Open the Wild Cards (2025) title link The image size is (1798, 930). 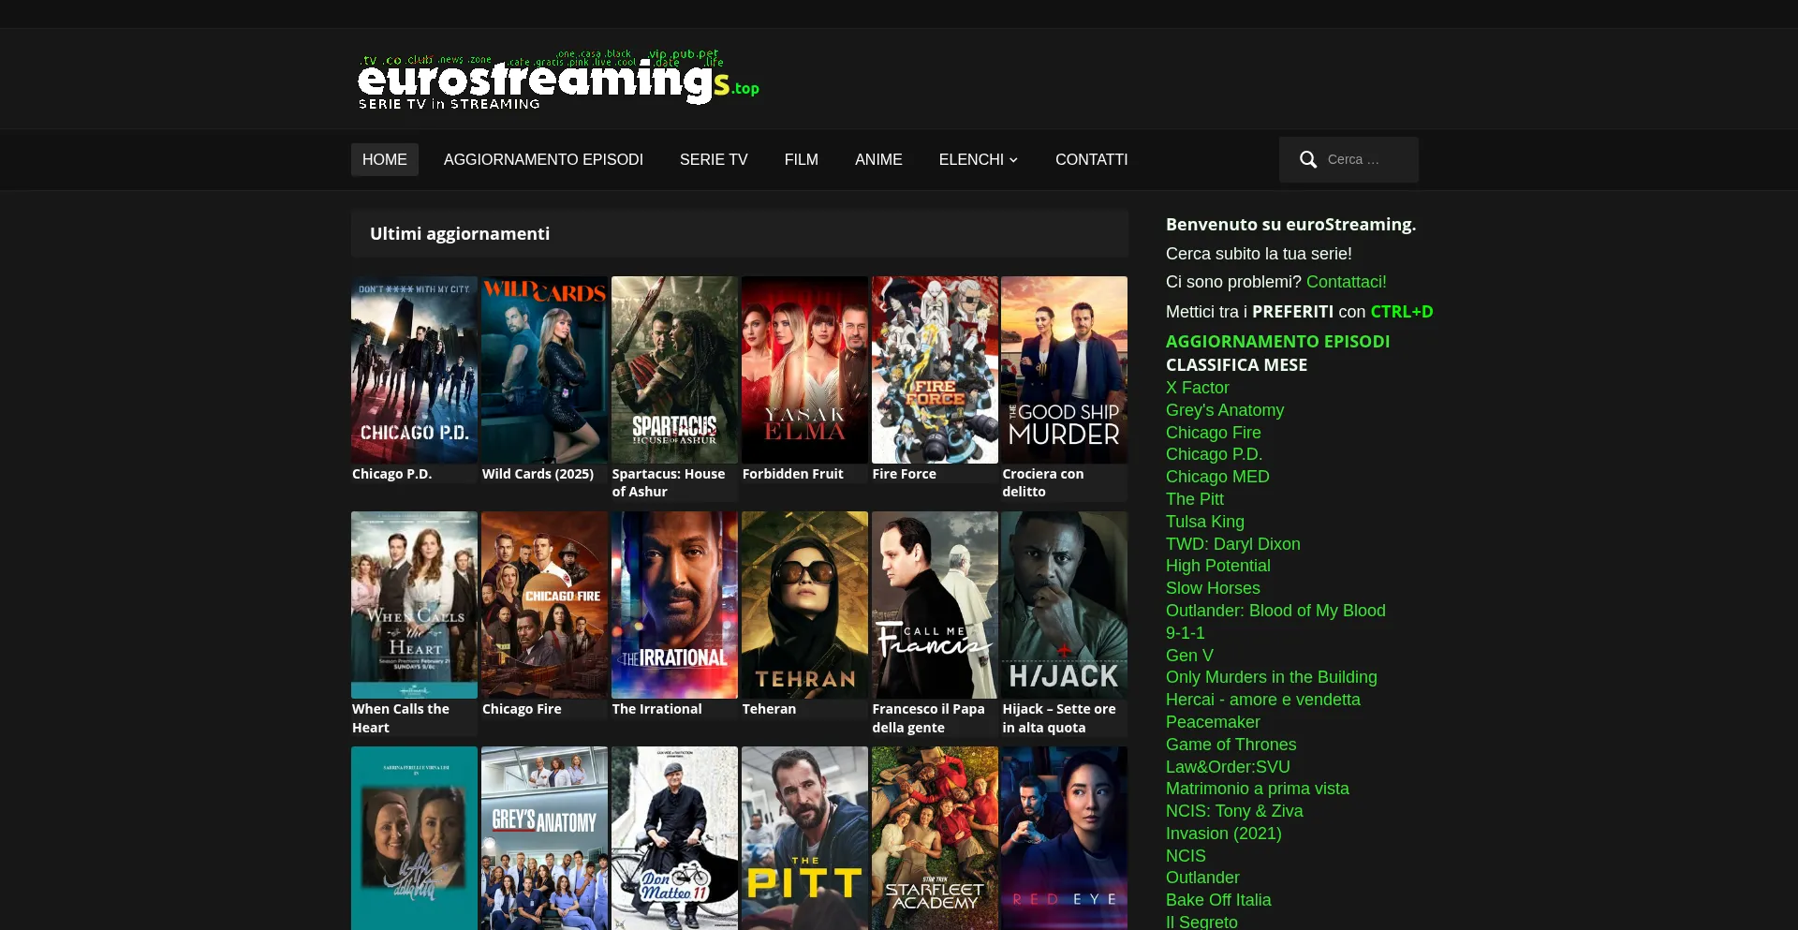(x=538, y=474)
